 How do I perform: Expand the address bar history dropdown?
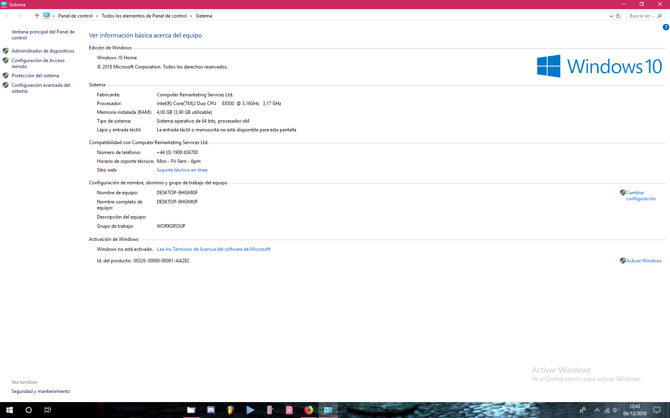click(x=611, y=16)
